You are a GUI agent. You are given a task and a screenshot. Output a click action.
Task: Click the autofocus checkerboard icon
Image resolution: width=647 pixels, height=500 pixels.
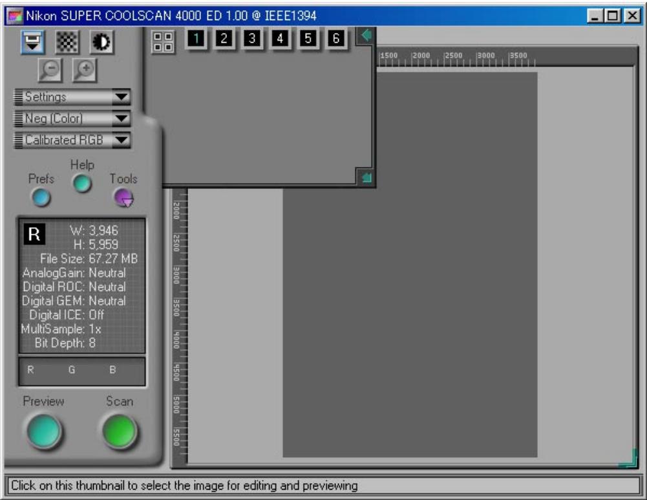tap(67, 41)
